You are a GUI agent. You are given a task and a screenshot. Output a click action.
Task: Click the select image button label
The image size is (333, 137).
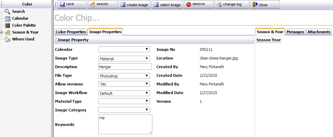170,5
